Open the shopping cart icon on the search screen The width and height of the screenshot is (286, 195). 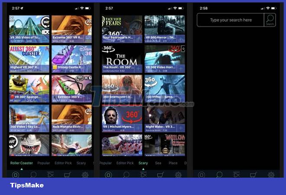click(x=253, y=175)
